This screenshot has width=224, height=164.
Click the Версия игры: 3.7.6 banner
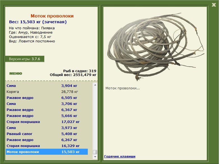coord(25,59)
